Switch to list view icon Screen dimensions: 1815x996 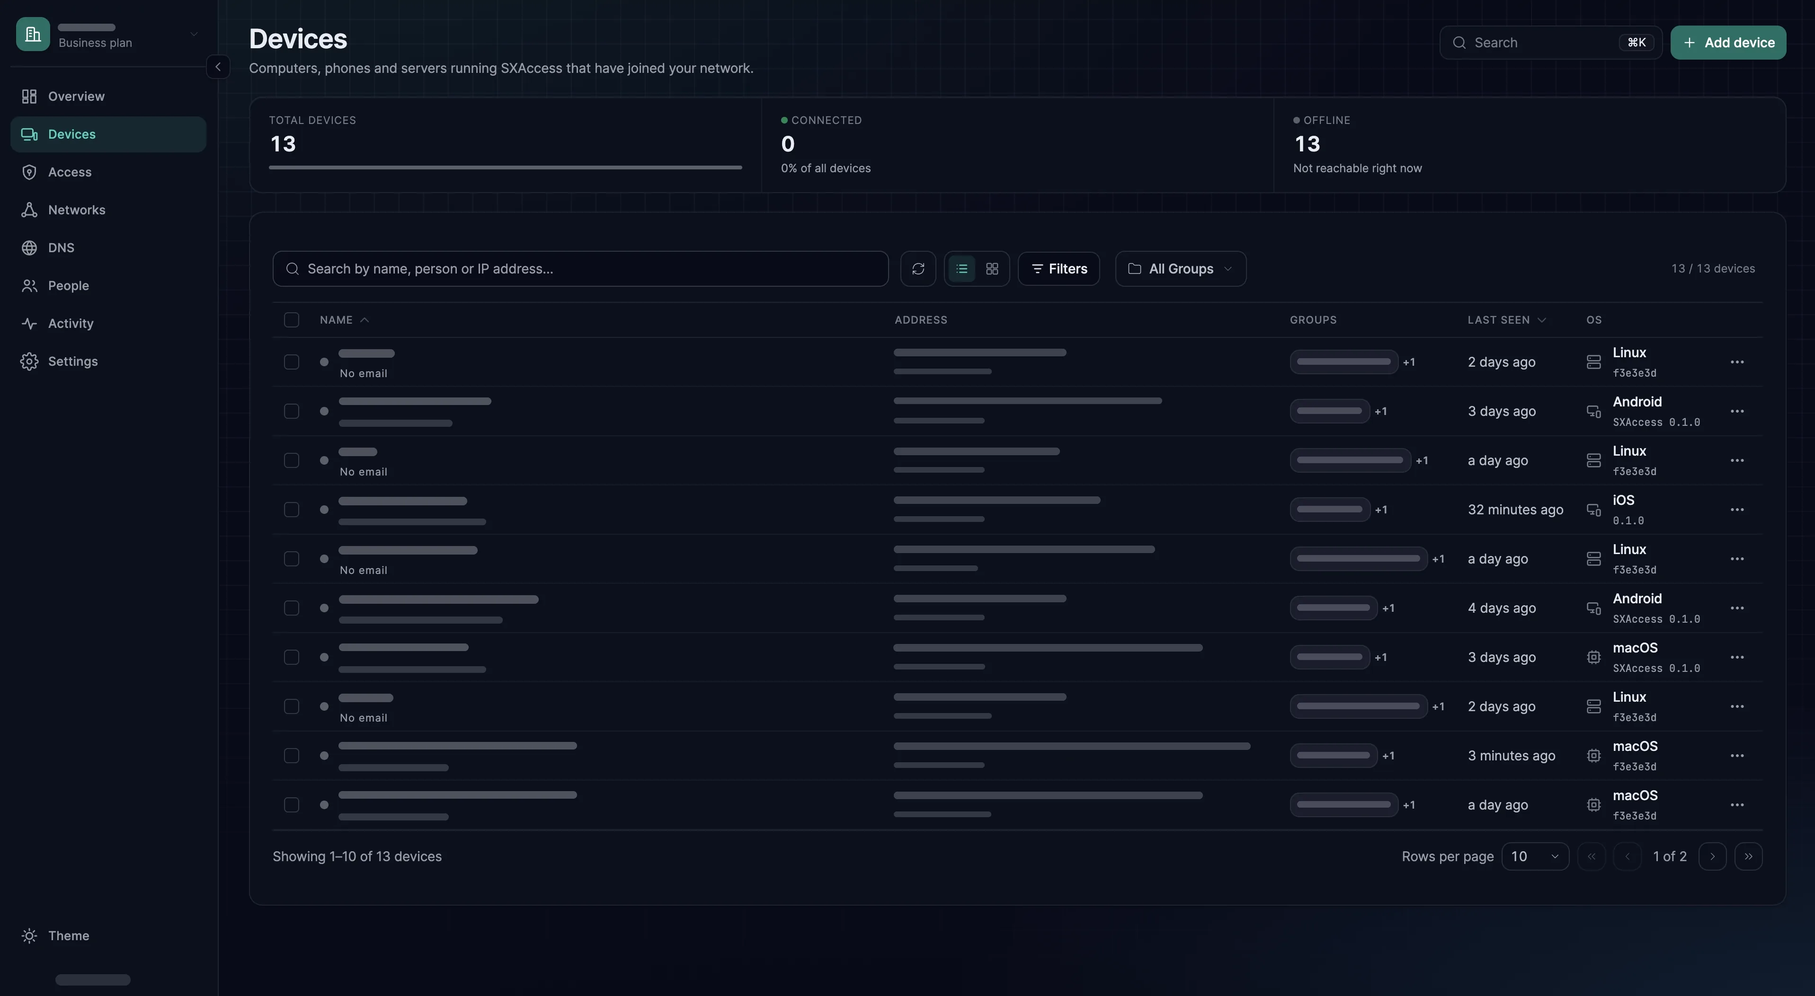click(962, 269)
